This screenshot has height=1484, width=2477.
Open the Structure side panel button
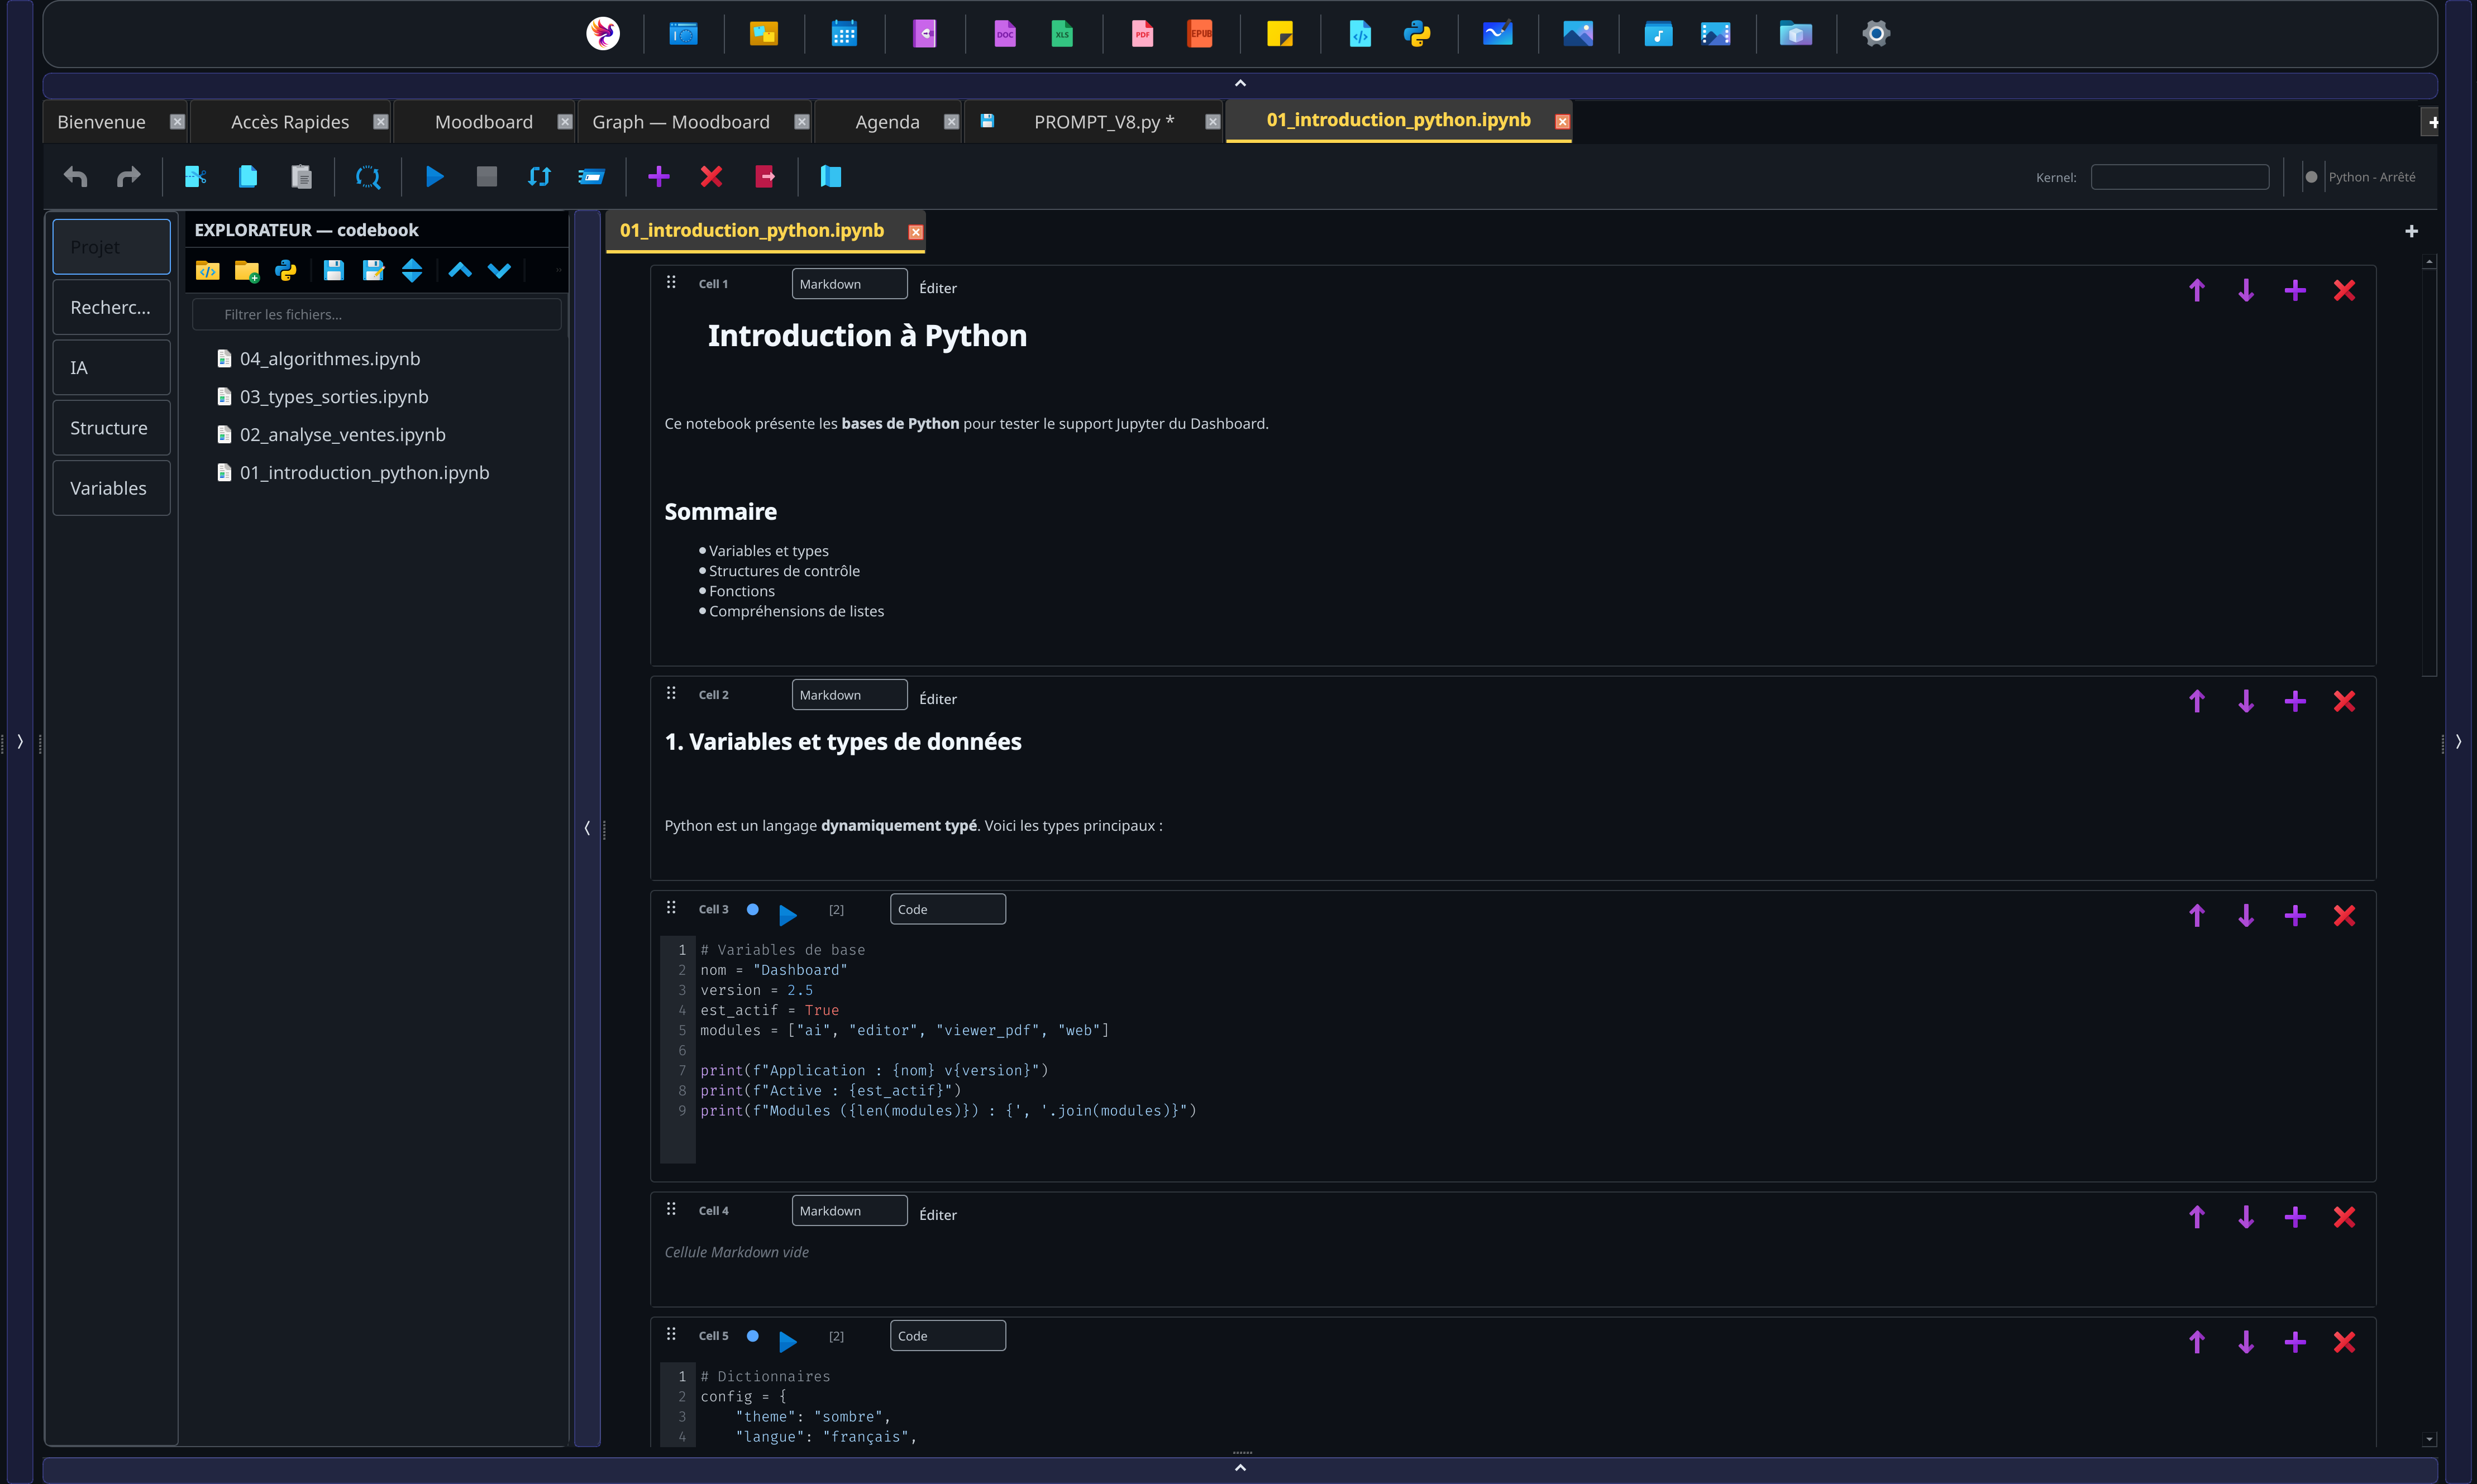coord(111,428)
